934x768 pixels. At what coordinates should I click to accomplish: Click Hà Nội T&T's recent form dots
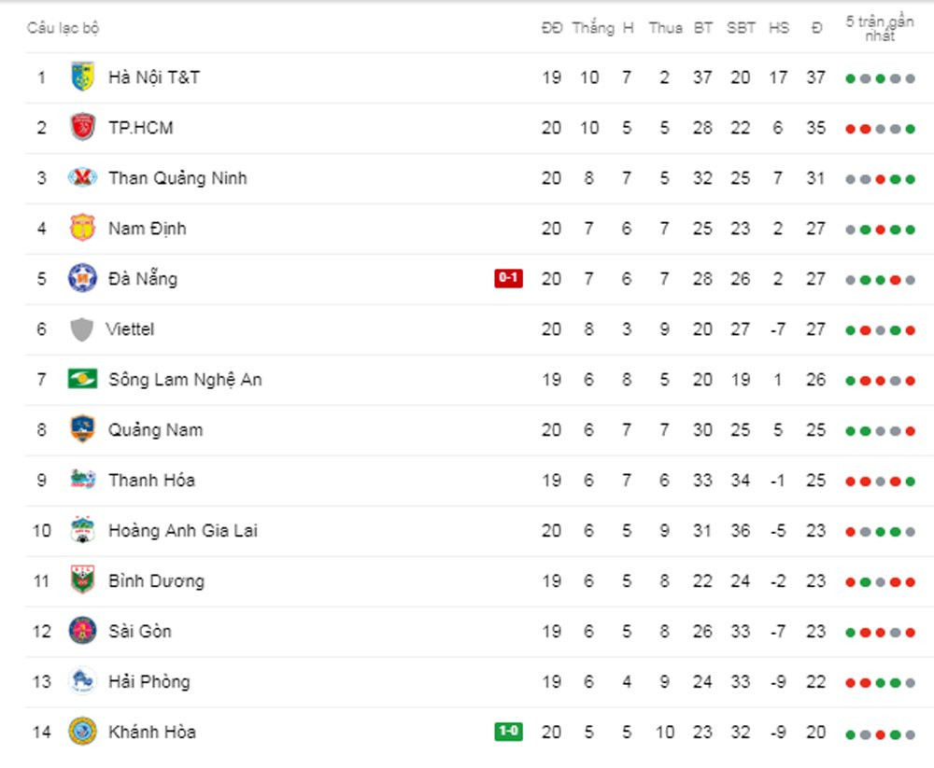[879, 78]
